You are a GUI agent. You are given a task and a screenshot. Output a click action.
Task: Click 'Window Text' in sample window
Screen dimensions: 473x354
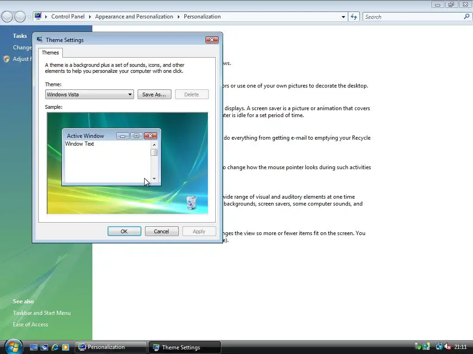pyautogui.click(x=79, y=144)
